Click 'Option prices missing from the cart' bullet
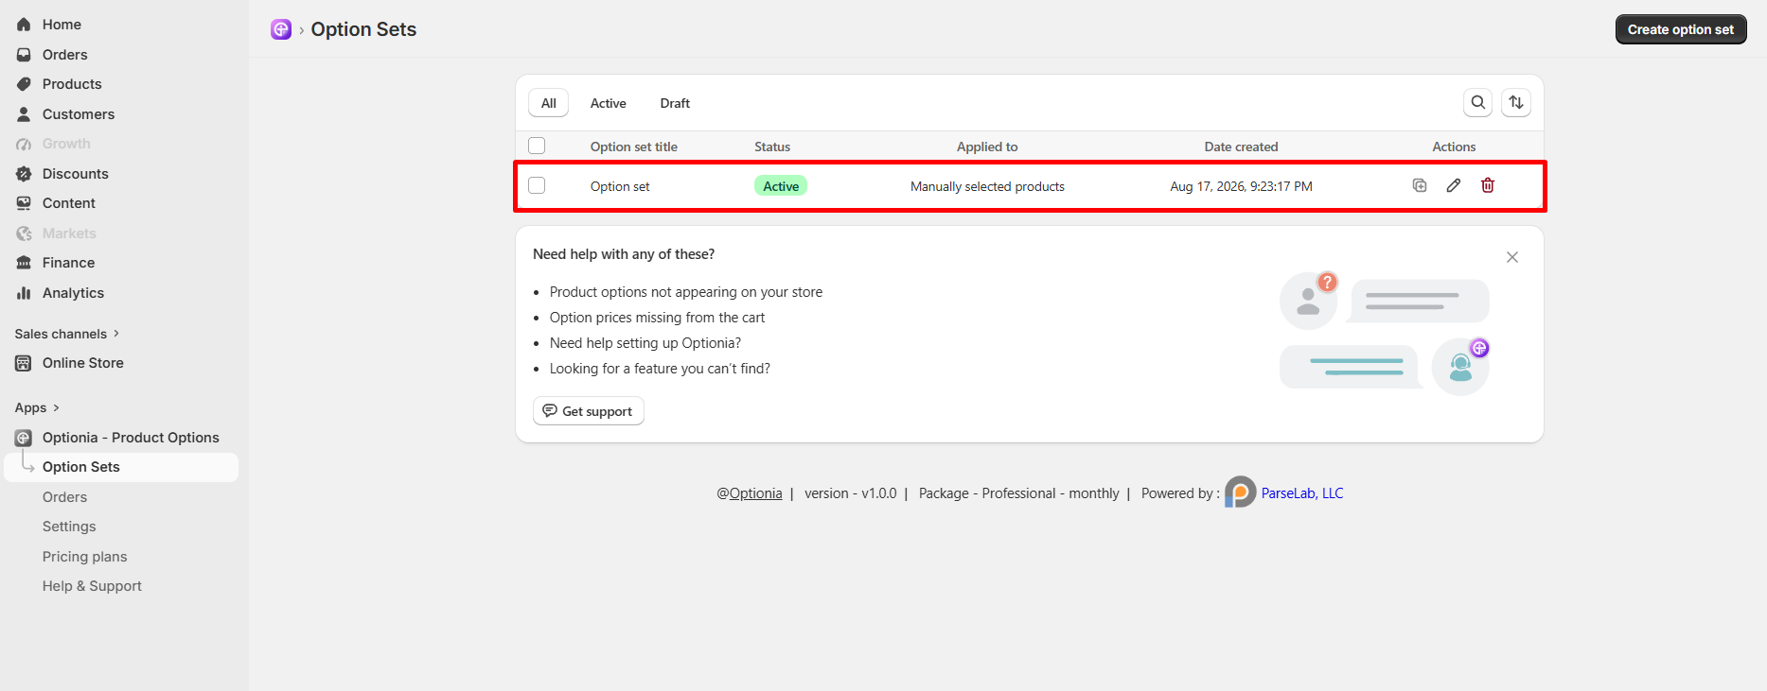 pos(657,318)
